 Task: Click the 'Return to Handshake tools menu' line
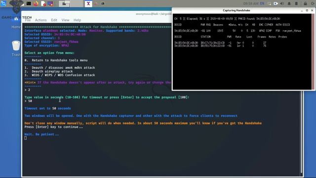(x=56, y=60)
